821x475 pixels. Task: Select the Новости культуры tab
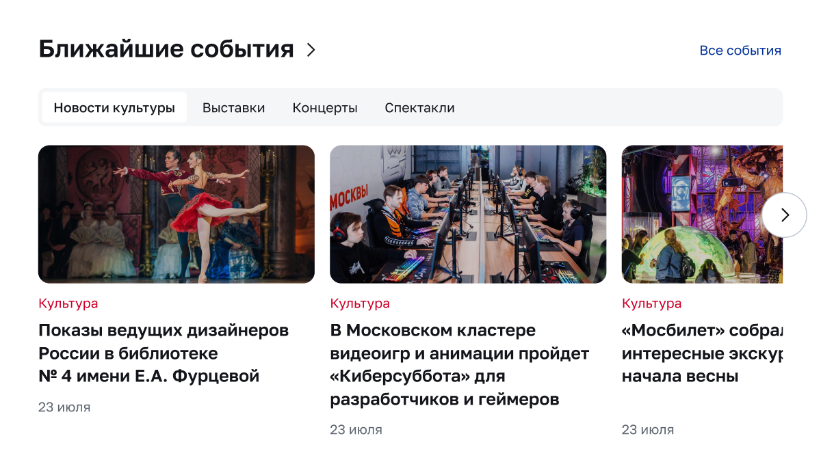114,107
